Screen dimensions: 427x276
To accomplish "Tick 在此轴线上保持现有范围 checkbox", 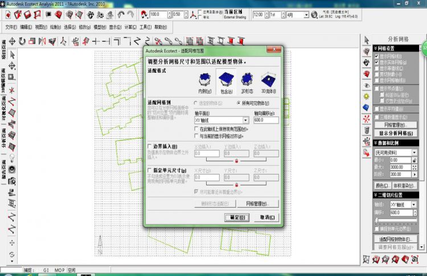I will [196, 130].
